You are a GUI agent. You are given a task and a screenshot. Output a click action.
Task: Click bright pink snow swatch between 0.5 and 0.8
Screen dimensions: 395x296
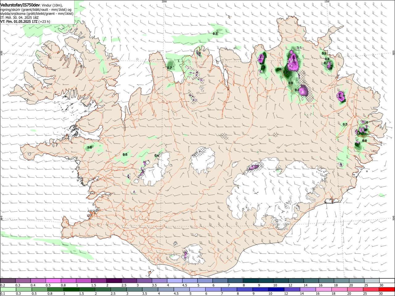tap(53, 281)
